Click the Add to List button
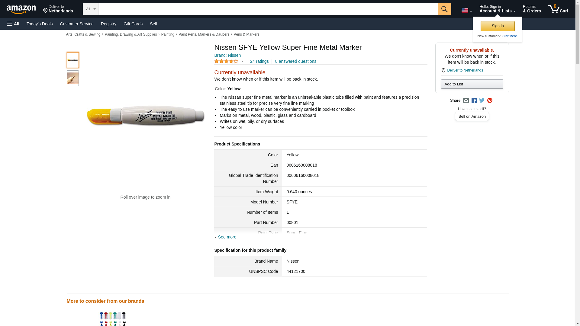 click(472, 84)
